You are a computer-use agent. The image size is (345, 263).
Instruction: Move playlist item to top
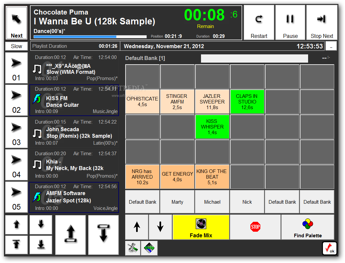coord(16,245)
